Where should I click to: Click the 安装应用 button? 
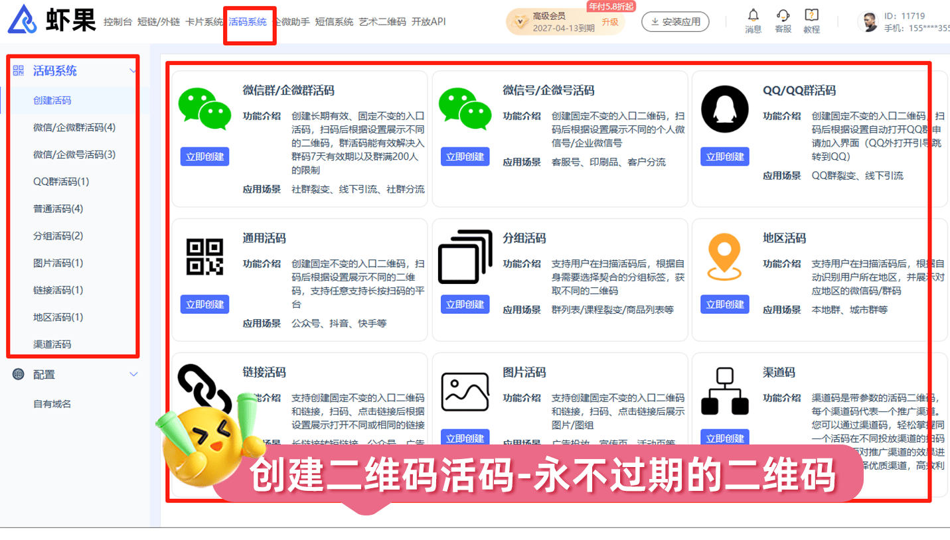point(675,22)
